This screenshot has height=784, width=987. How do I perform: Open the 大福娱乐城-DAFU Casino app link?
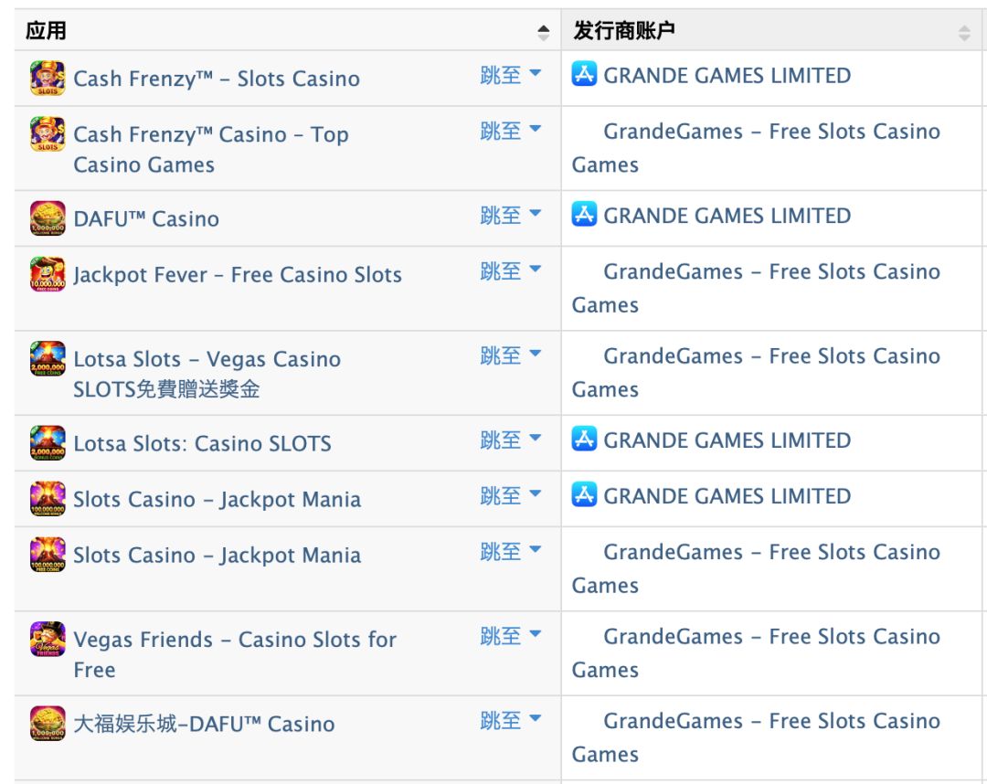tap(204, 725)
